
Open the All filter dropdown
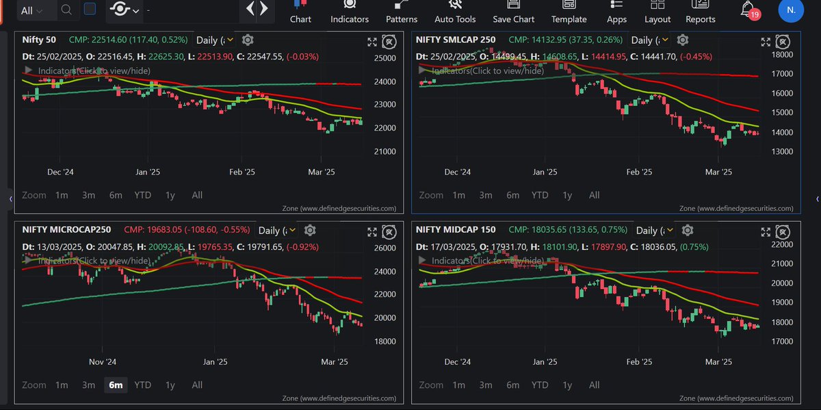(33, 10)
